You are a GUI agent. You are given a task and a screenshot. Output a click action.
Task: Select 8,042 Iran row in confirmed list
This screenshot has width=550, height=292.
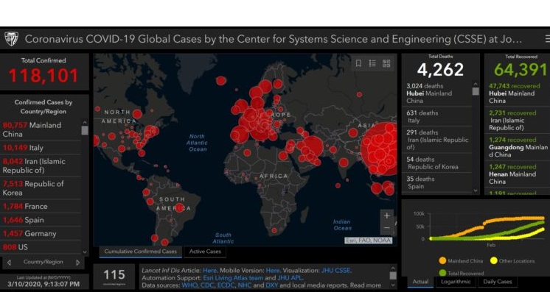click(41, 165)
